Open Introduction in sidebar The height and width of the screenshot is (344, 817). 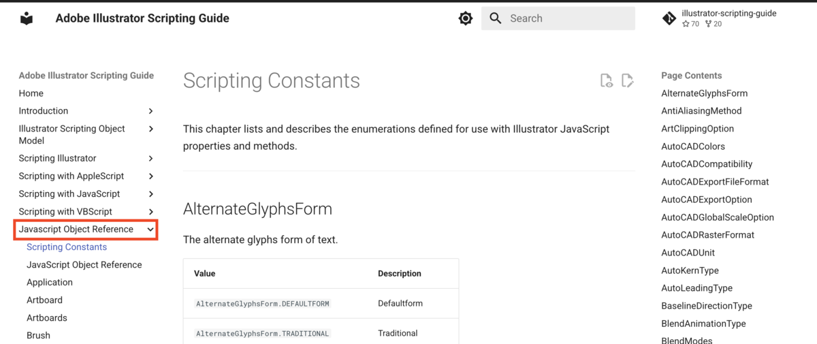(x=44, y=111)
